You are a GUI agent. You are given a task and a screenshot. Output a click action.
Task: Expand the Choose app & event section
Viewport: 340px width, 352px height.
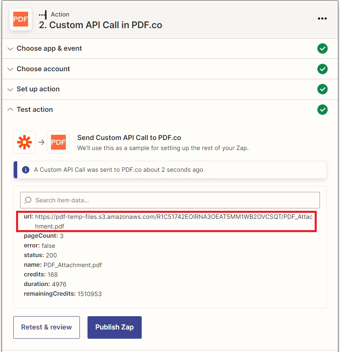coord(49,48)
